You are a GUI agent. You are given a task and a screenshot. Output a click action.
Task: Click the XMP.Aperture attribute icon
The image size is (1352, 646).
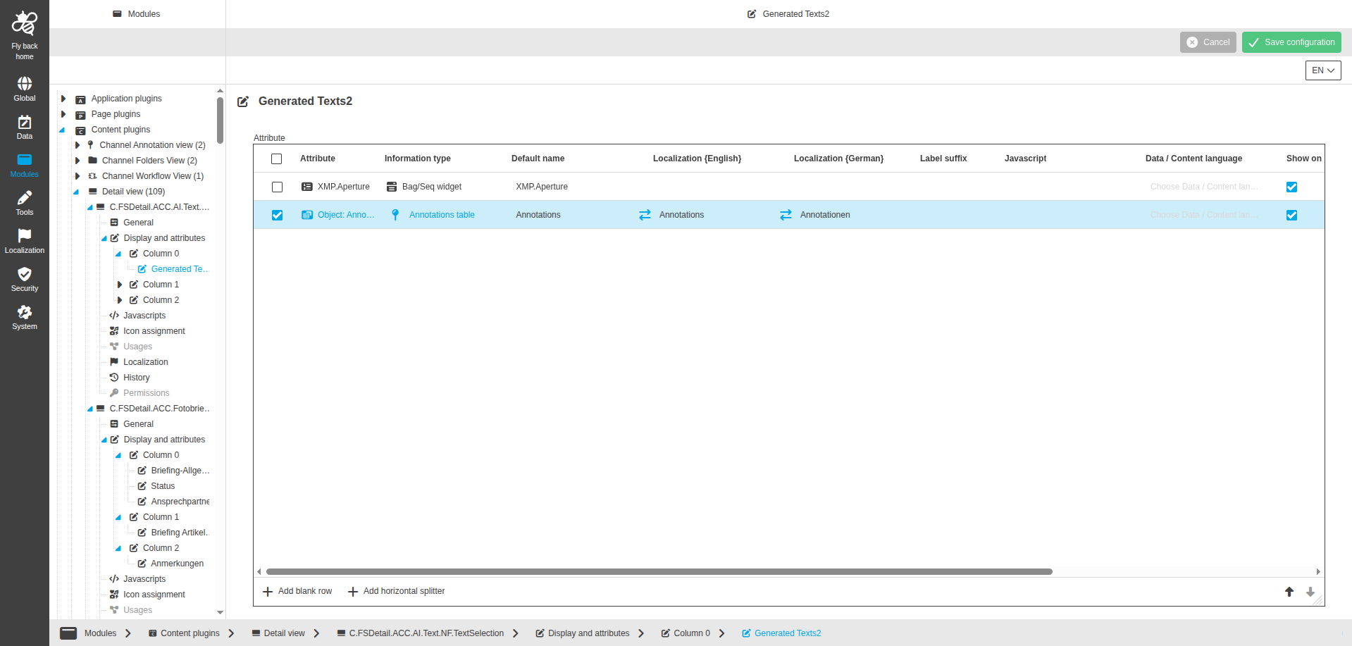click(307, 187)
